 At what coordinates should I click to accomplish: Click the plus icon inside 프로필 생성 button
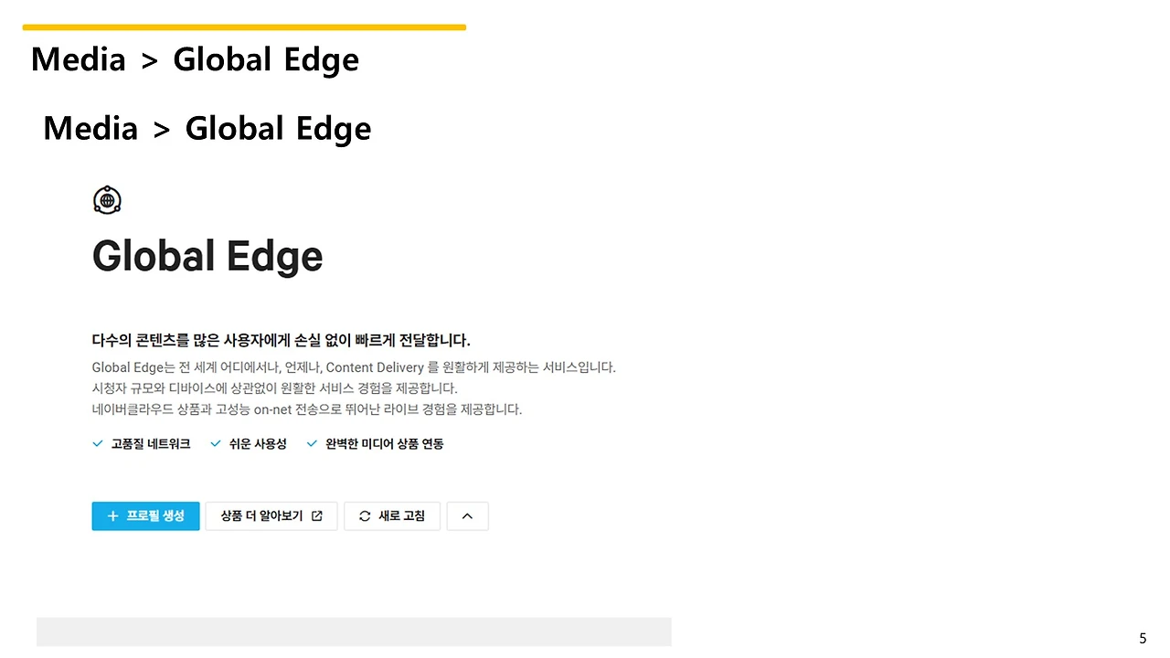coord(112,515)
